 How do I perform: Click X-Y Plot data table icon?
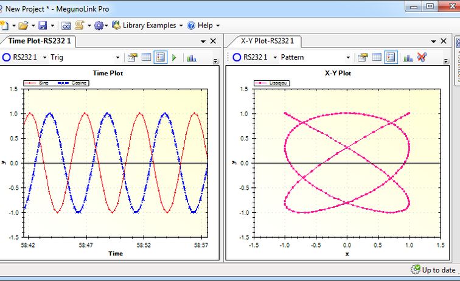coord(377,57)
